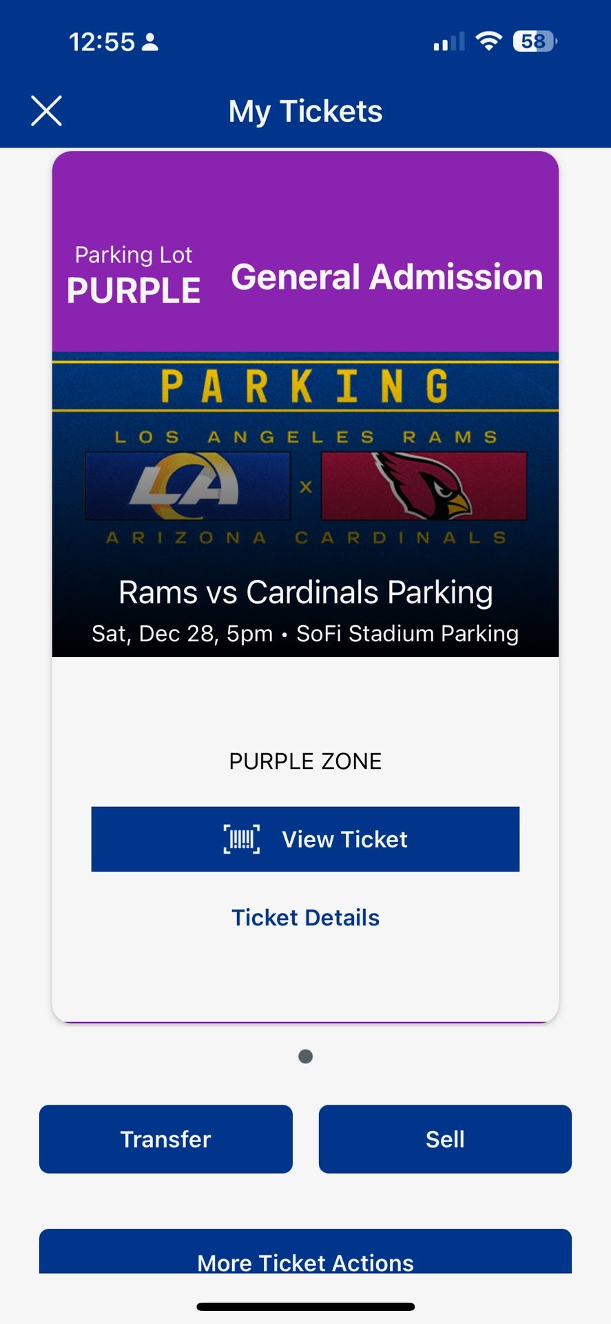Screen dimensions: 611x1324
Task: Tap the Wi-Fi status icon
Action: point(488,41)
